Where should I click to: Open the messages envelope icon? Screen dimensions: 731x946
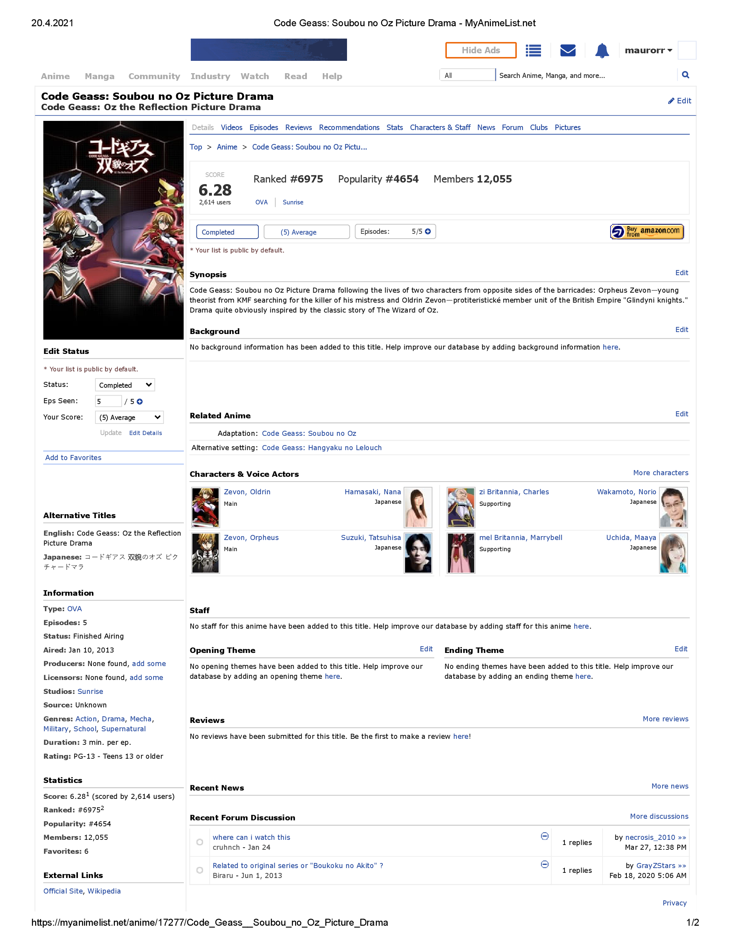pyautogui.click(x=568, y=51)
